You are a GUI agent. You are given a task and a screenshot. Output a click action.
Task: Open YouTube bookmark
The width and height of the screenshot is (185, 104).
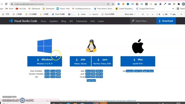(21, 9)
